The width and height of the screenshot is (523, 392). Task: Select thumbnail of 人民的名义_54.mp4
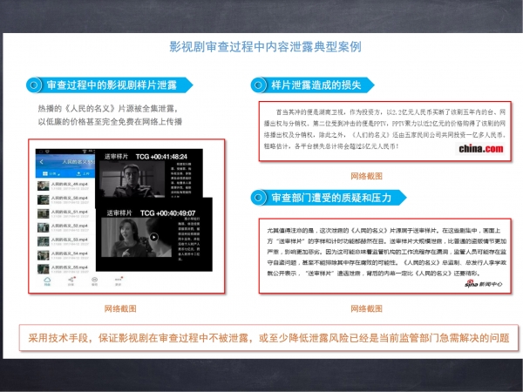43,255
